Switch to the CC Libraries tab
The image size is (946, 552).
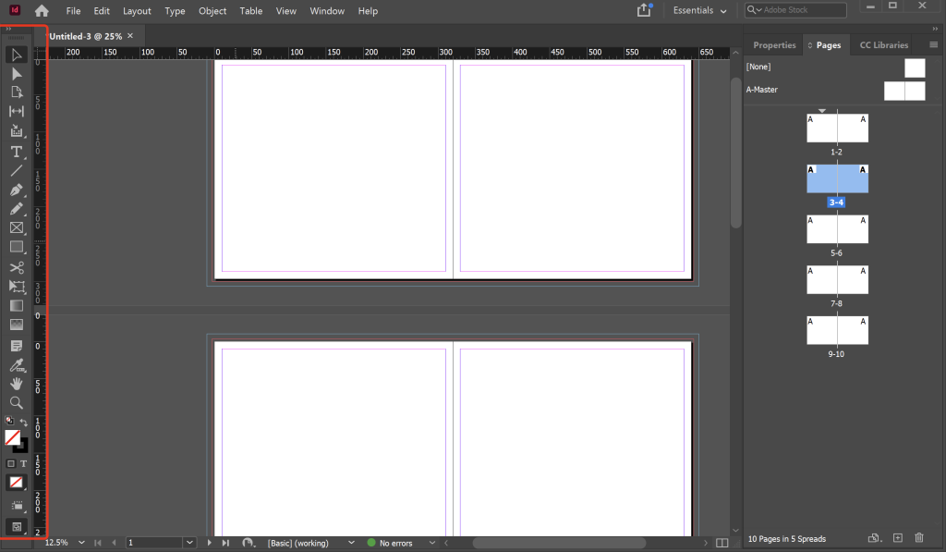point(883,44)
